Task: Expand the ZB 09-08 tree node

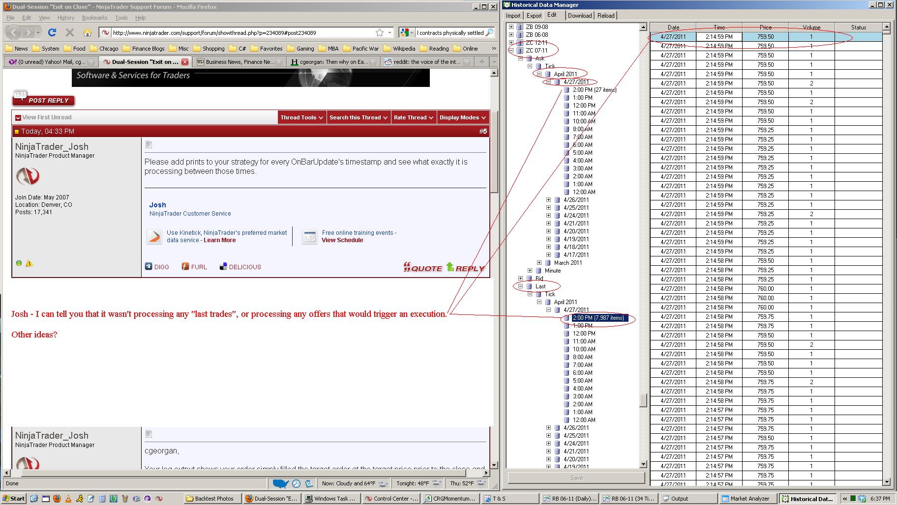Action: tap(511, 27)
